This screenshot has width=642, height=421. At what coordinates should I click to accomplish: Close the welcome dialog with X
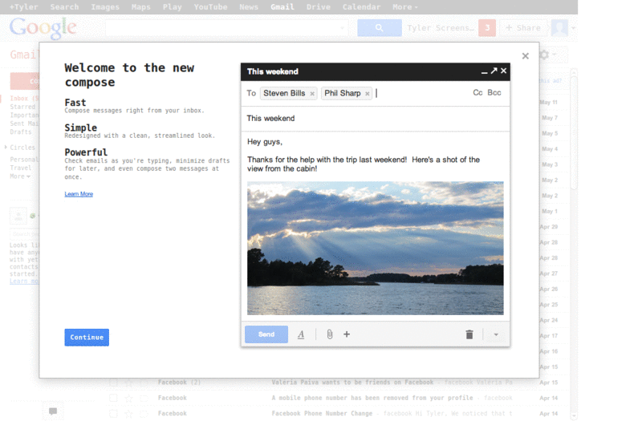tap(526, 56)
